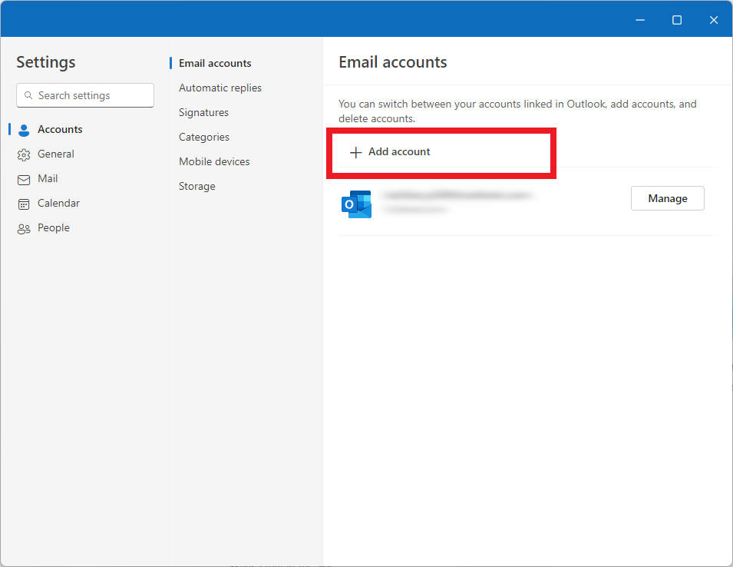Open Mobile devices settings
This screenshot has width=733, height=567.
214,161
